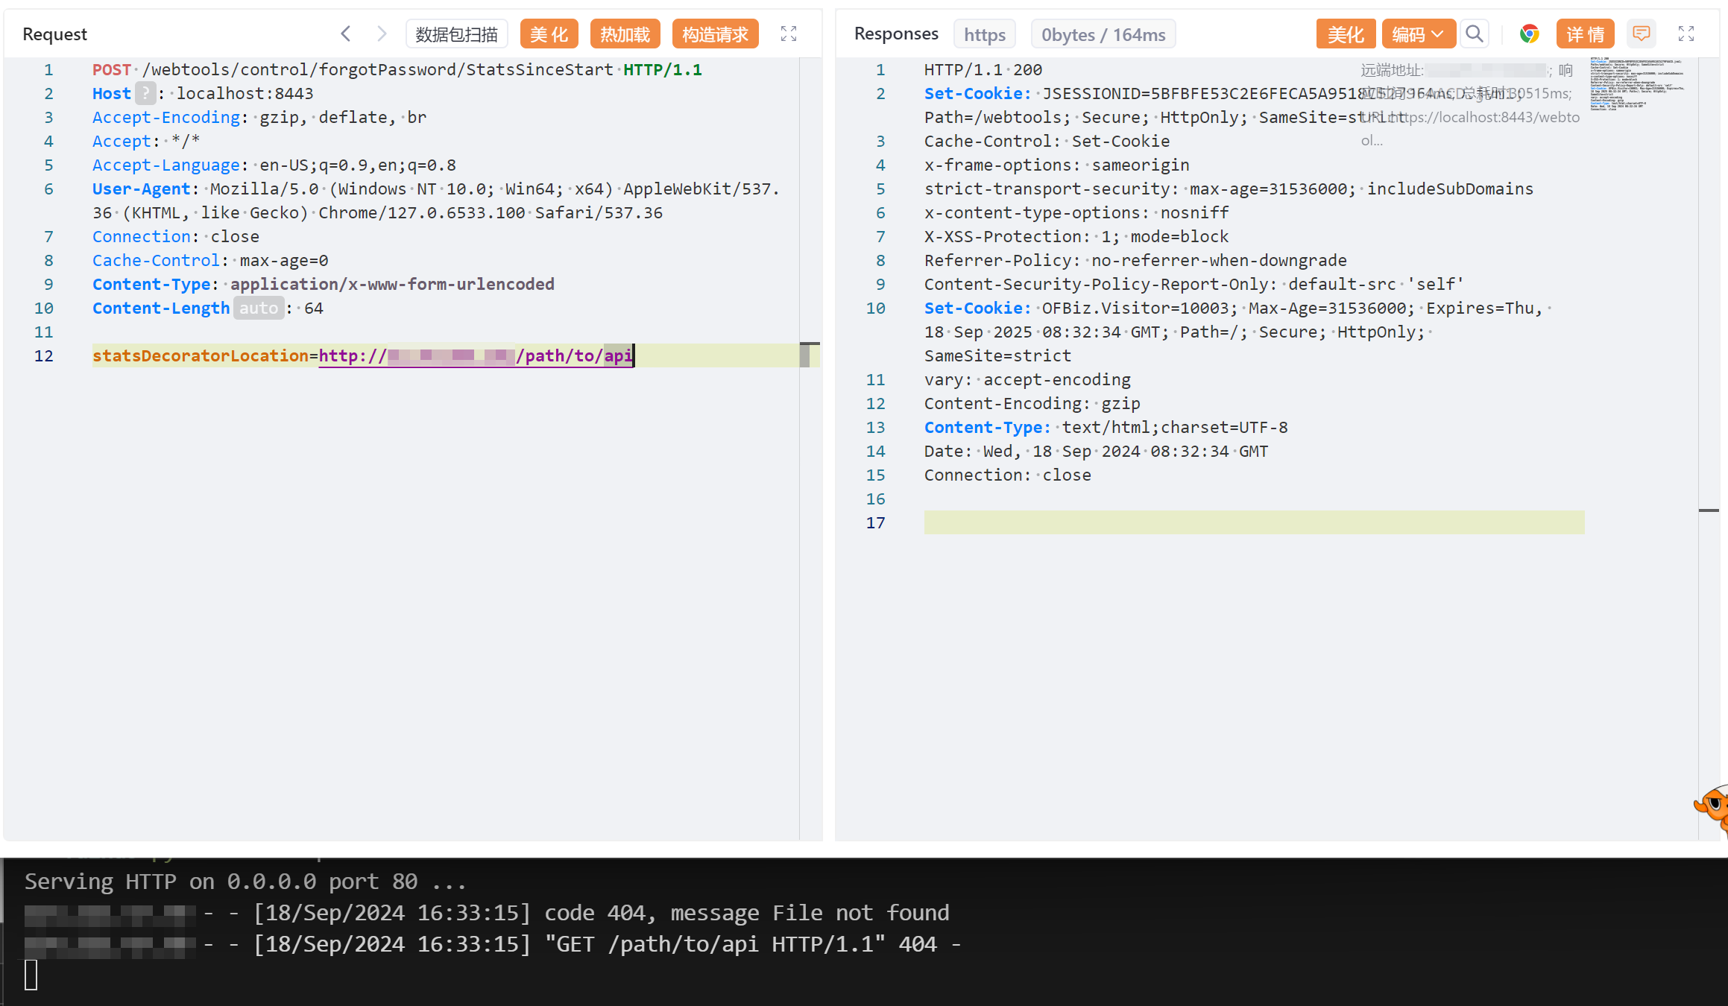Click the 数据包扫描 packet scan button

tap(456, 34)
